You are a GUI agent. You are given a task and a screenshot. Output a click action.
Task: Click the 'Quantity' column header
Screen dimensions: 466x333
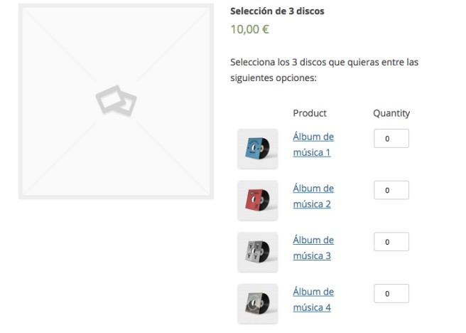(391, 113)
